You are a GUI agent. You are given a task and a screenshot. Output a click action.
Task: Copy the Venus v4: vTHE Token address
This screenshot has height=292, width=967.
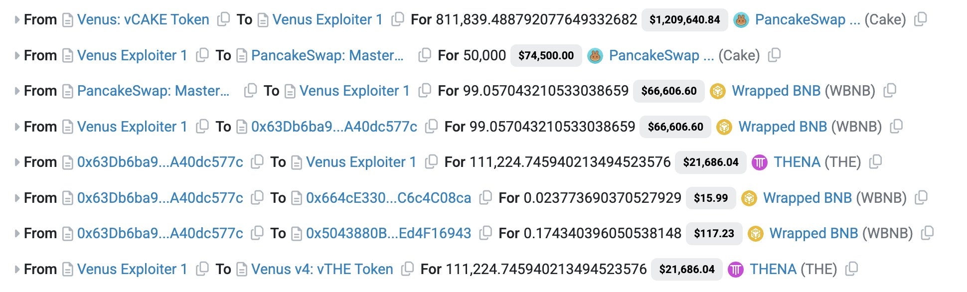click(407, 269)
